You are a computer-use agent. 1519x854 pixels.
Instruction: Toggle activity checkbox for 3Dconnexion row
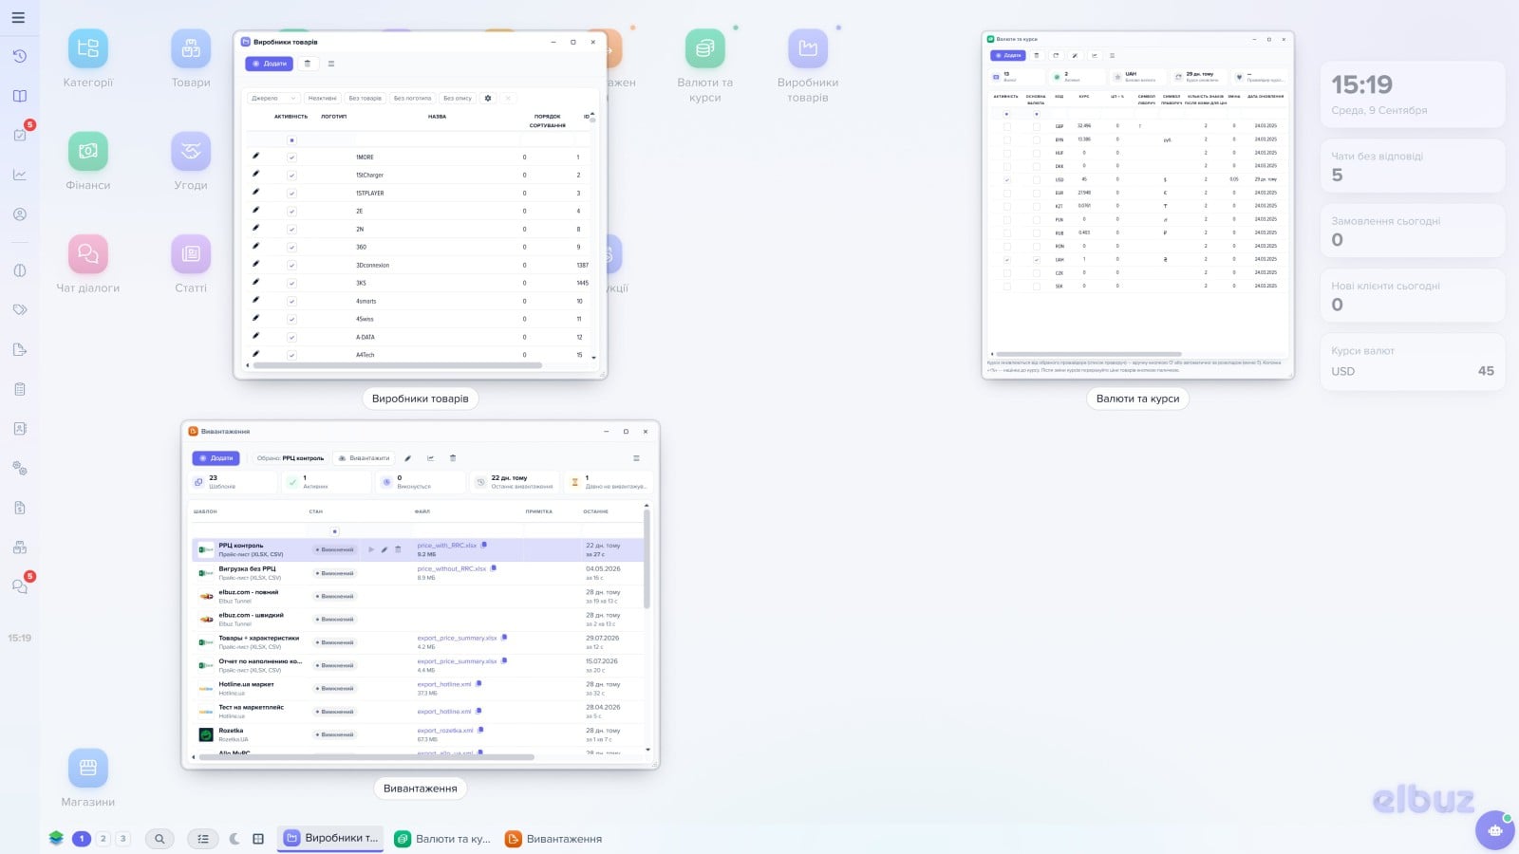click(x=291, y=266)
